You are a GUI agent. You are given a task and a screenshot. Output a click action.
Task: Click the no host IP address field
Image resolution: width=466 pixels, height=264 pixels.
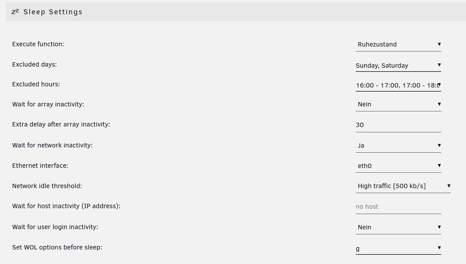pyautogui.click(x=398, y=207)
